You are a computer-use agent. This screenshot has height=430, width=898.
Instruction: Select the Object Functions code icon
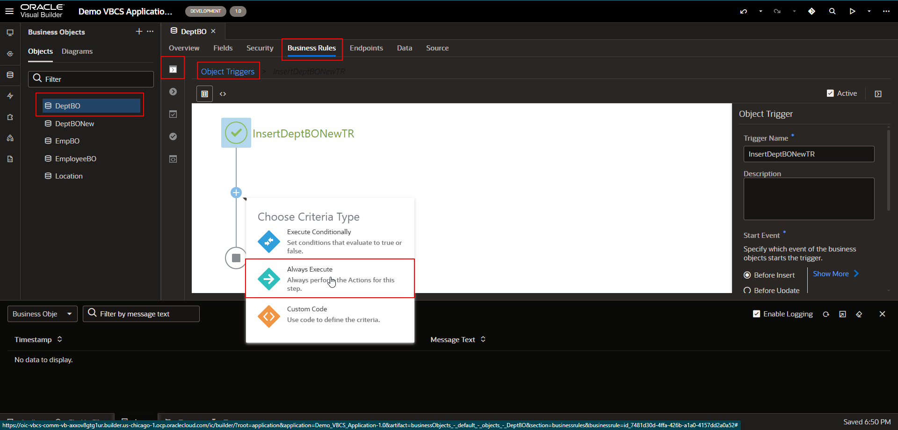173,159
